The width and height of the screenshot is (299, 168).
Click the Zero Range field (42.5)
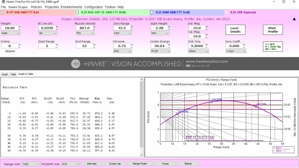pyautogui.click(x=122, y=28)
